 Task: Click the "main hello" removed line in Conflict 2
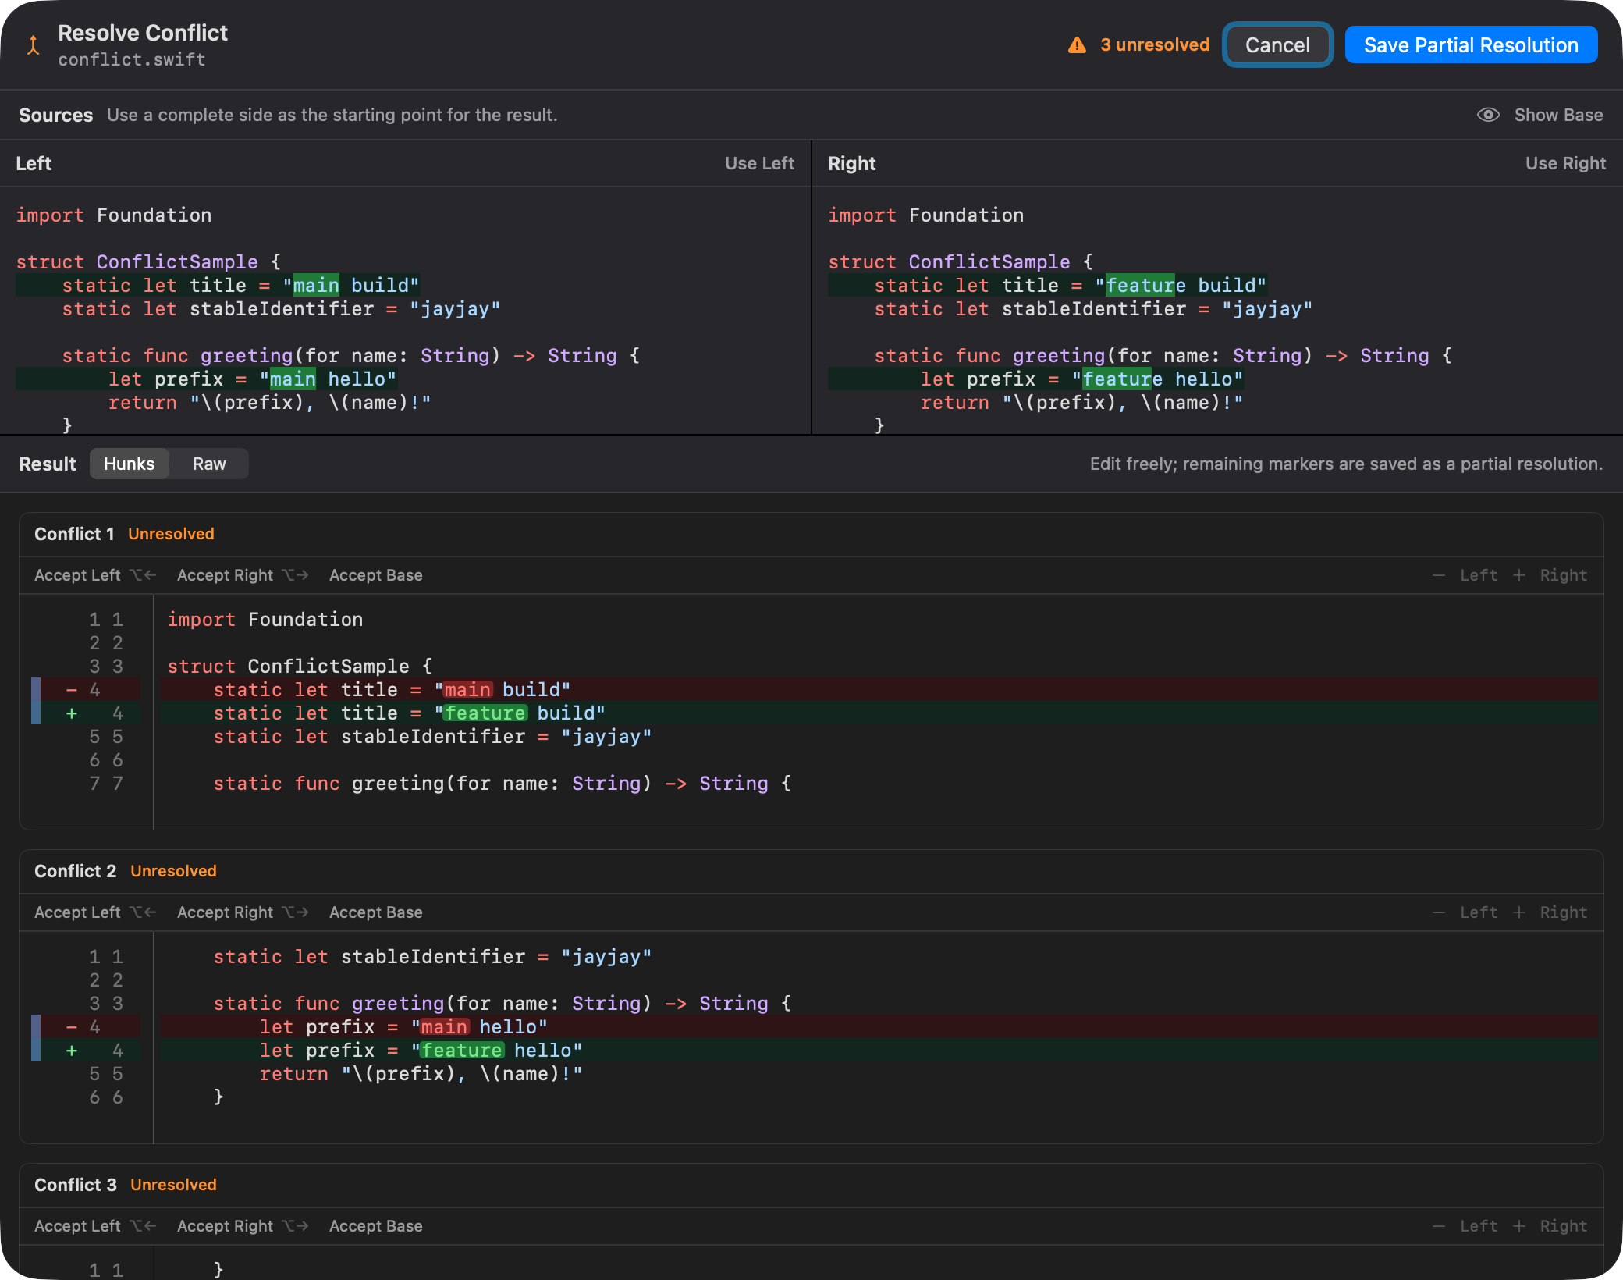pos(878,1027)
